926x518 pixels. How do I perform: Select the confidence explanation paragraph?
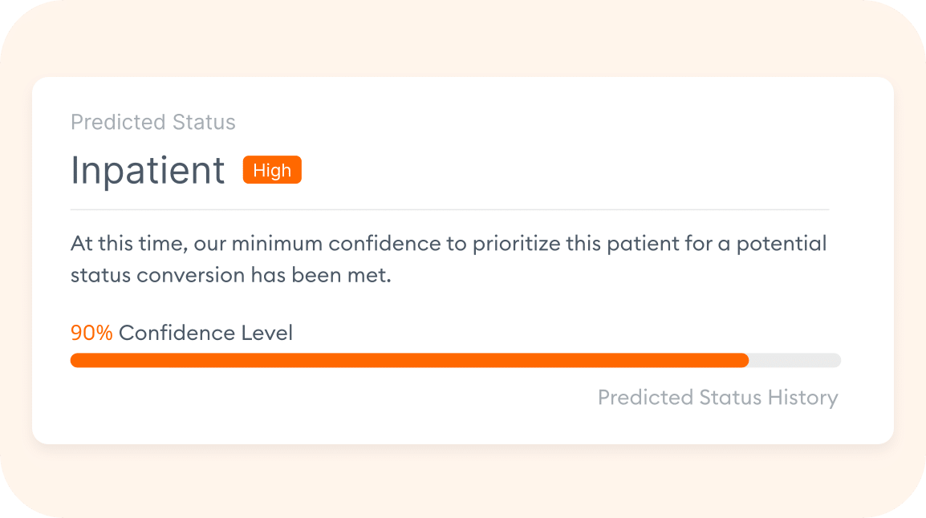pos(449,258)
